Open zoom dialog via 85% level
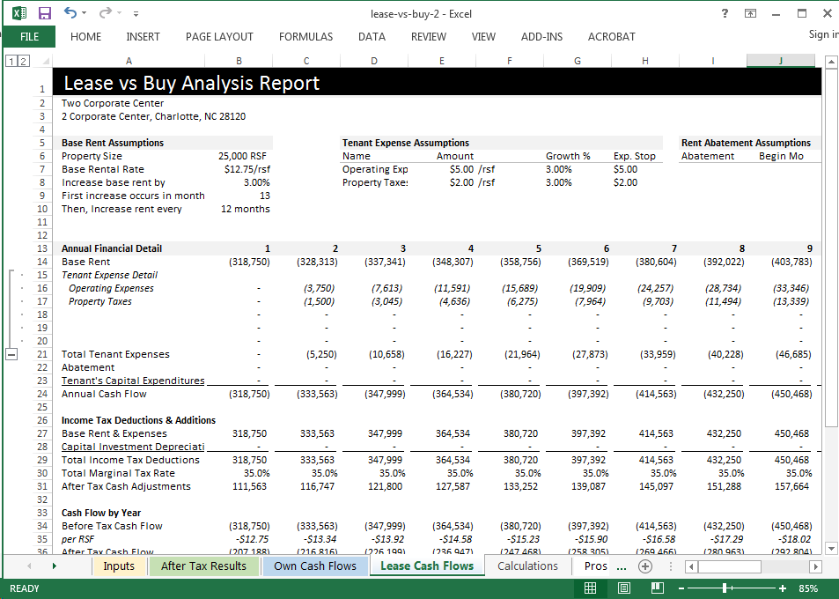839x599 pixels. click(808, 588)
